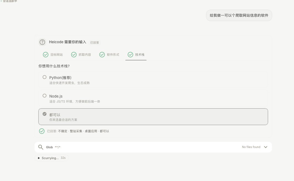This screenshot has height=181, width=294.
Task: Click the Scurrying... status pill
Action: coord(51,158)
